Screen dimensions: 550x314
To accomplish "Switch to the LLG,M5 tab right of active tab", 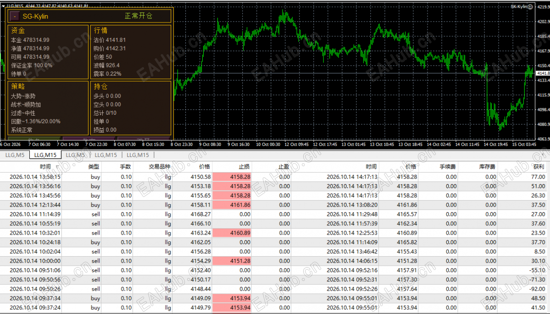I will tap(75, 155).
